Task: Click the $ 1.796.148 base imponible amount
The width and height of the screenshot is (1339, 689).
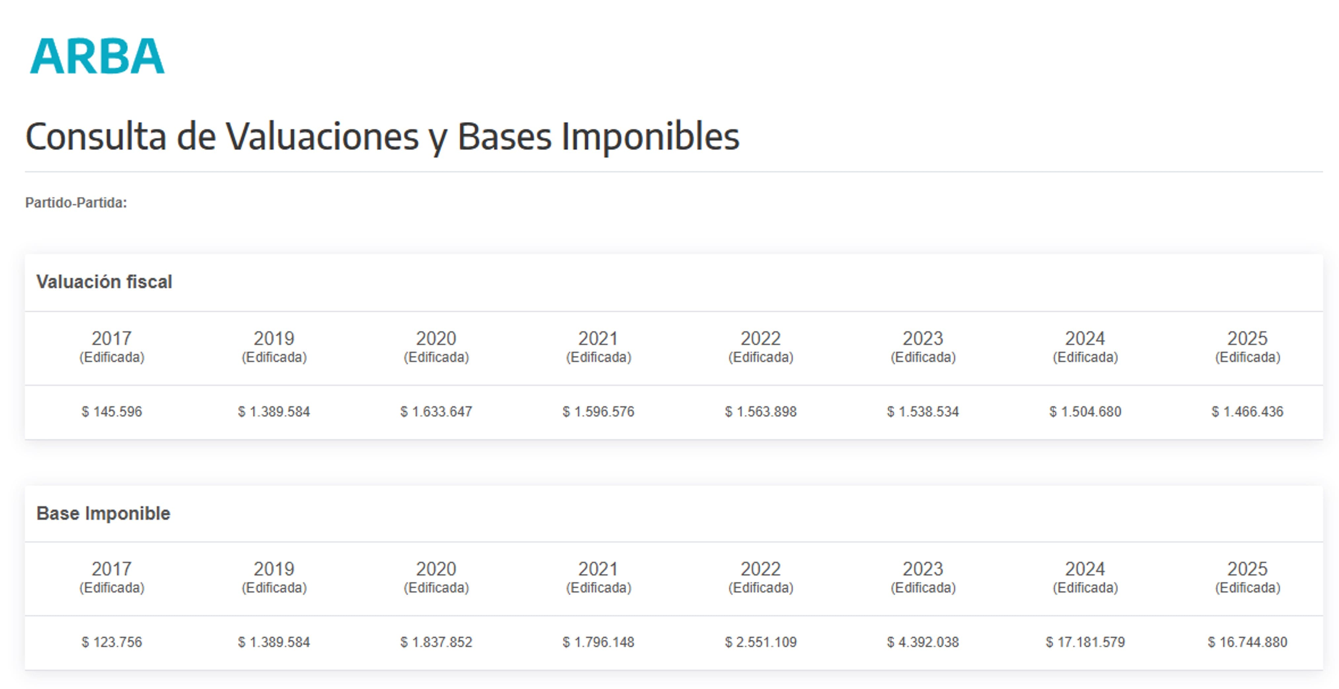Action: pyautogui.click(x=598, y=642)
